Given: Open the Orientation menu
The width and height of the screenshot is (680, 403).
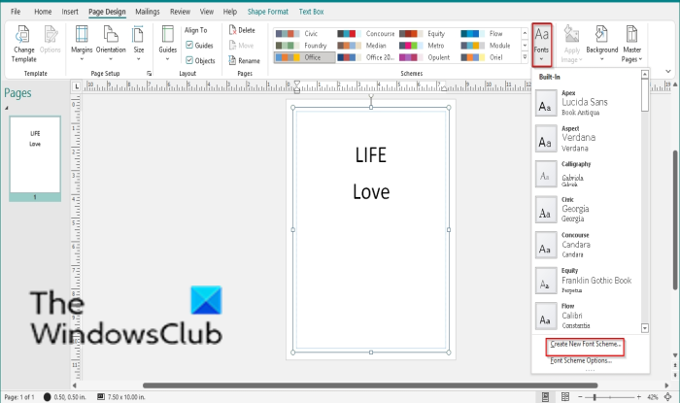Looking at the screenshot, I should coord(111,44).
